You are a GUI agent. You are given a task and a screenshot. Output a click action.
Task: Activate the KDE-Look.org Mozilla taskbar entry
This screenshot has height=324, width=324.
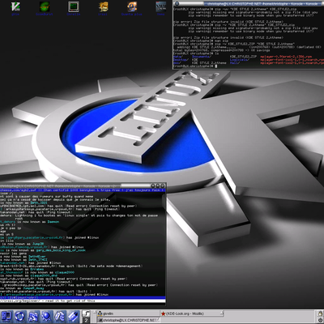point(192,313)
